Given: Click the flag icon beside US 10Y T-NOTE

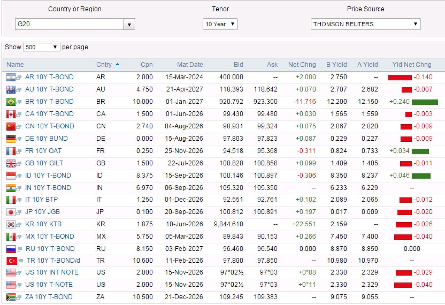Looking at the screenshot, I should (11, 285).
